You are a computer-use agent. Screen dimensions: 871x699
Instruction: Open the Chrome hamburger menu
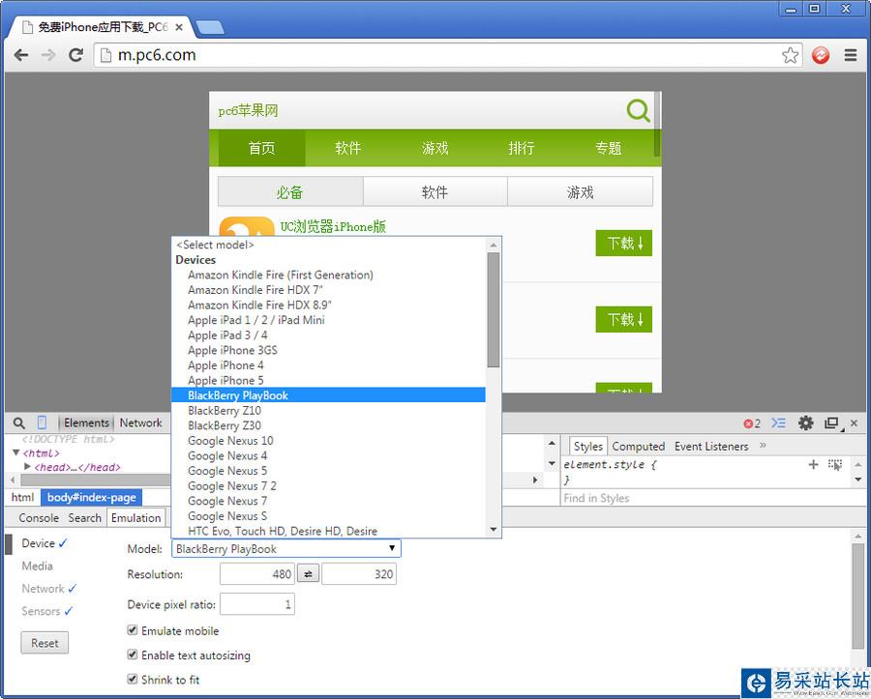[851, 55]
